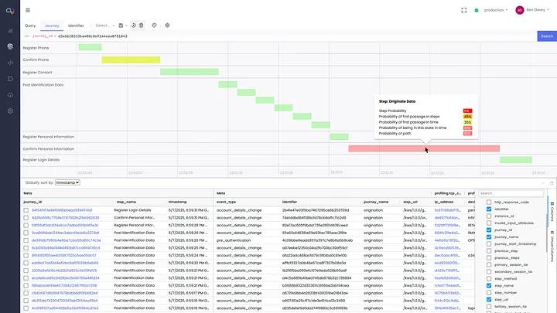Open sidebar cloud upload icon
Image resolution: width=557 pixels, height=313 pixels.
coord(10,95)
